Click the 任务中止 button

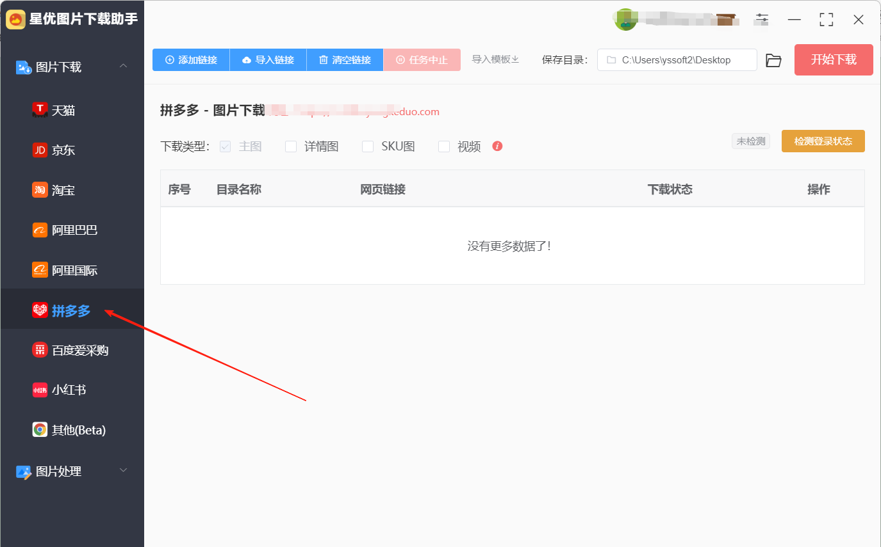coord(422,59)
